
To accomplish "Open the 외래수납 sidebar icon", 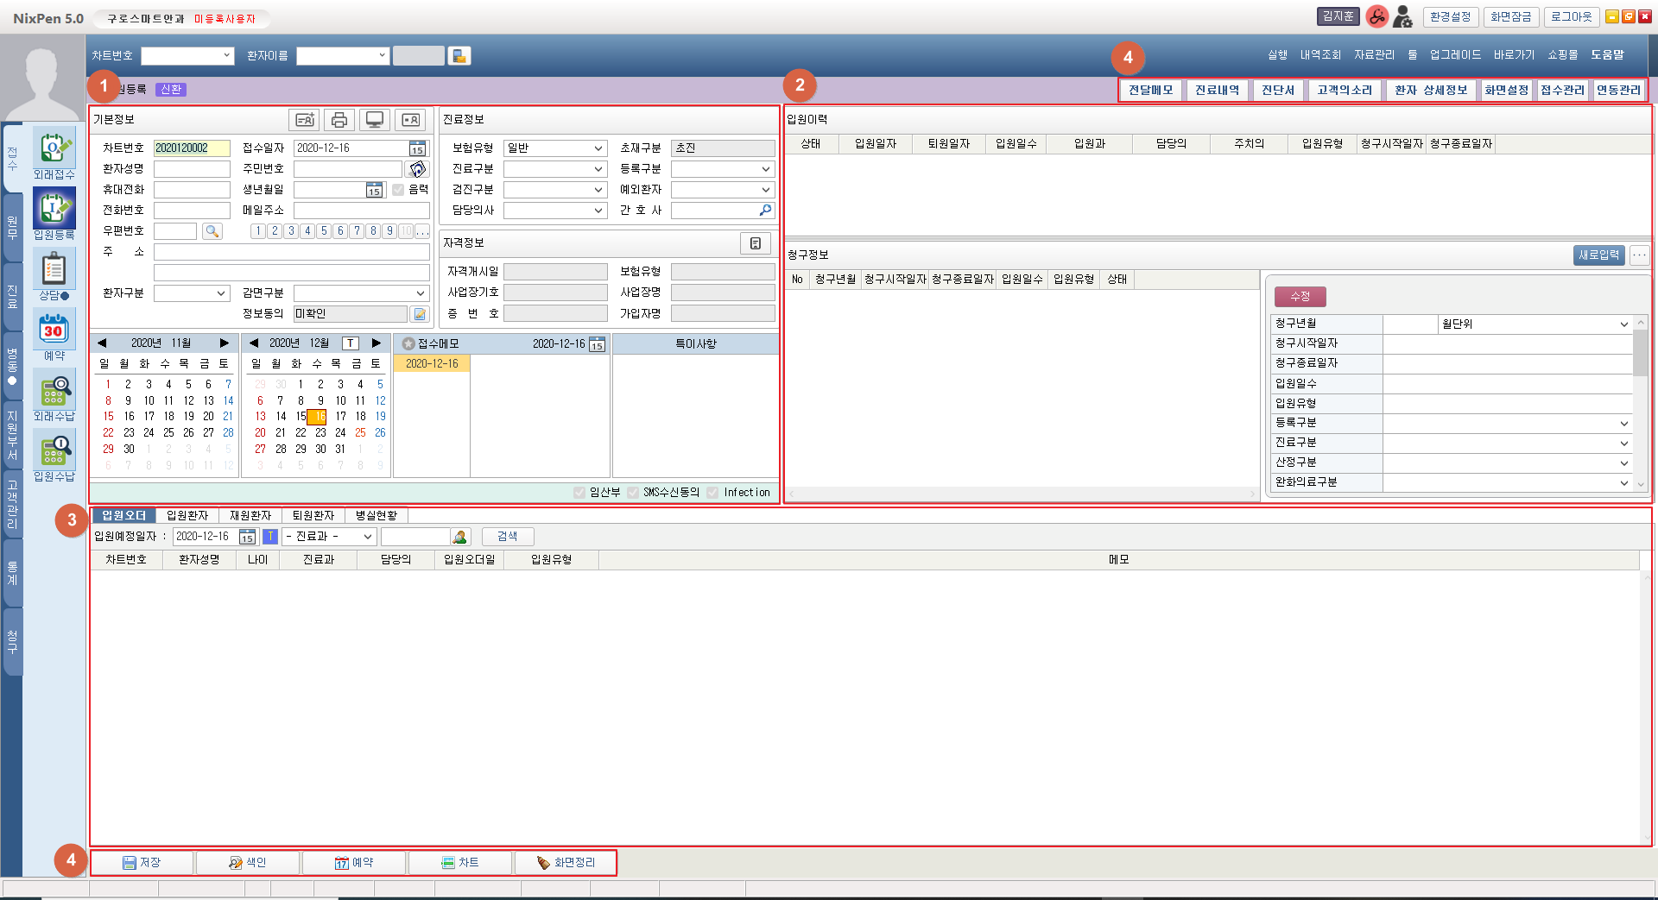I will (54, 391).
